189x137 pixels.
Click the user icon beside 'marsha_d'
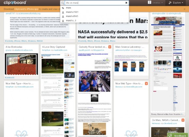63,21
